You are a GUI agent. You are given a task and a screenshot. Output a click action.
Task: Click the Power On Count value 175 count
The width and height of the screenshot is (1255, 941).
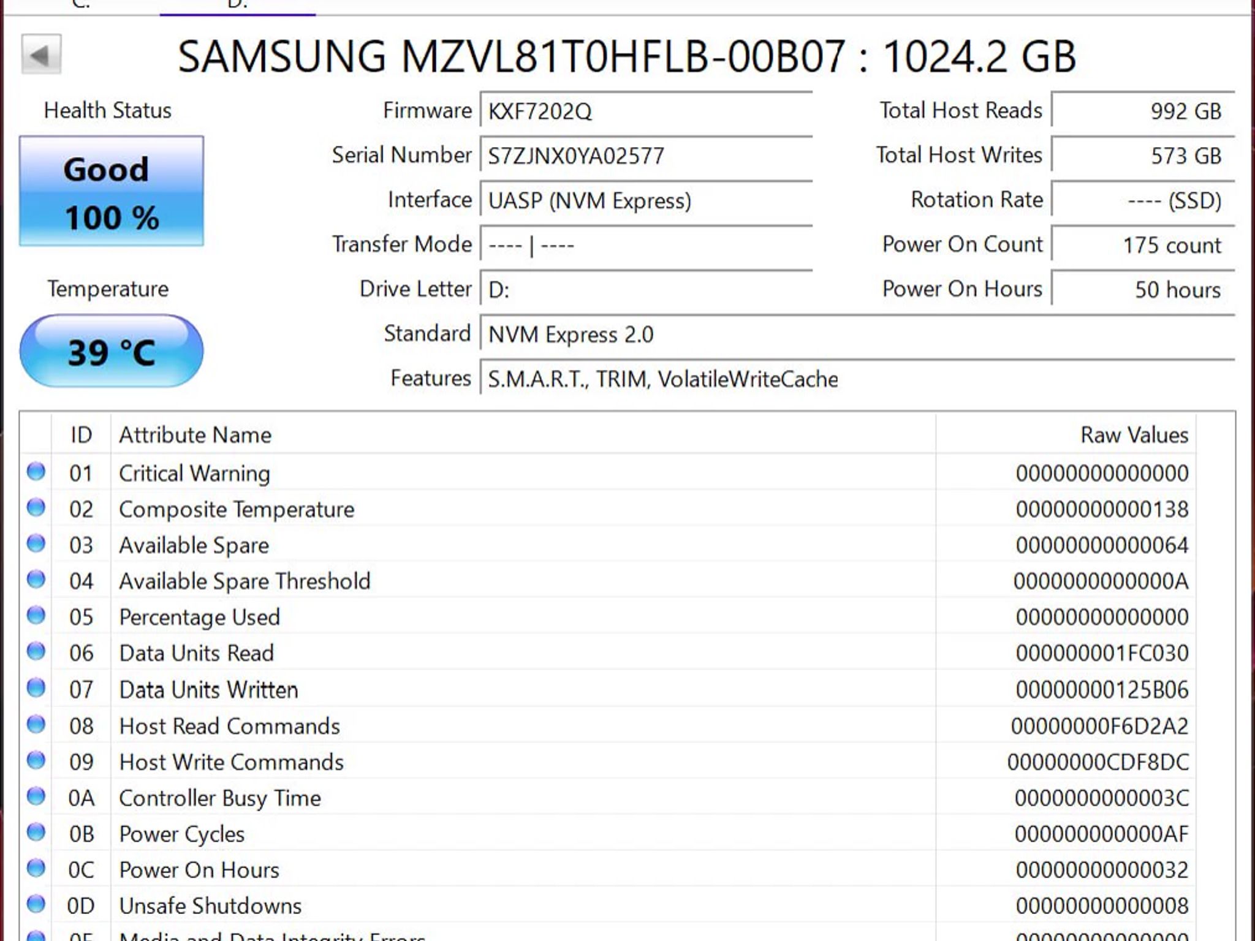pyautogui.click(x=1143, y=244)
